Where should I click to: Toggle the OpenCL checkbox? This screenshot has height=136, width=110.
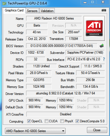point(29,121)
